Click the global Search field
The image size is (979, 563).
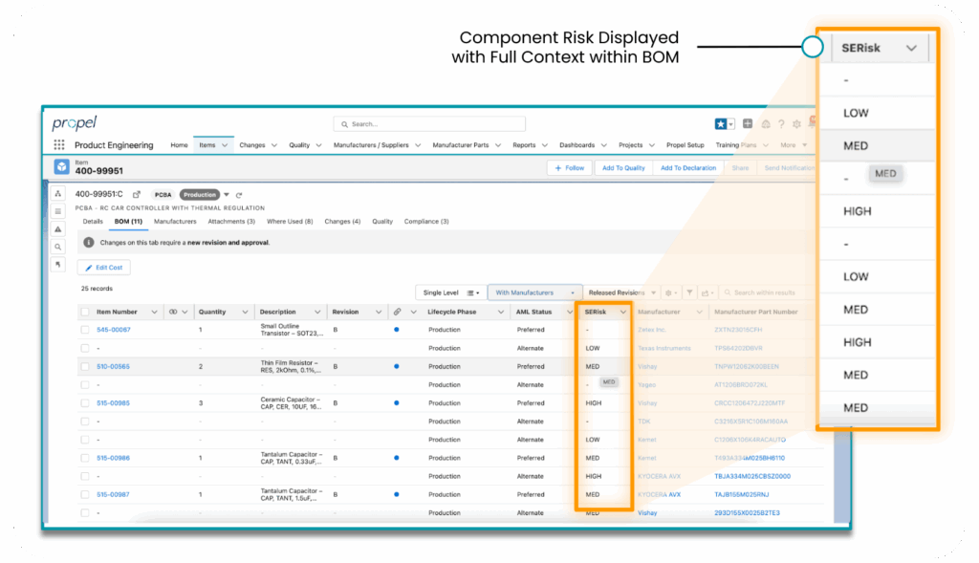click(429, 124)
